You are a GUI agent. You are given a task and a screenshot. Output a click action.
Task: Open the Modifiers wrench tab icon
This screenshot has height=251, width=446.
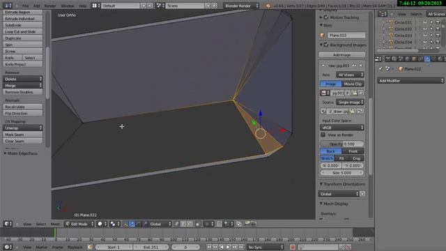pyautogui.click(x=427, y=59)
